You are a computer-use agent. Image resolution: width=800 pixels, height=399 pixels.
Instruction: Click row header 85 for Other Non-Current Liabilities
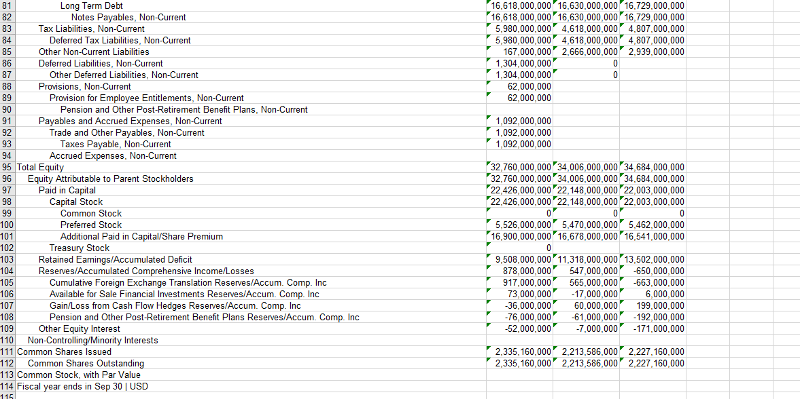coord(7,52)
